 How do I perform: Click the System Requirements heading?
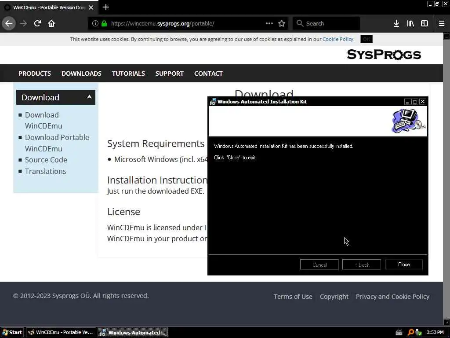pos(156,143)
